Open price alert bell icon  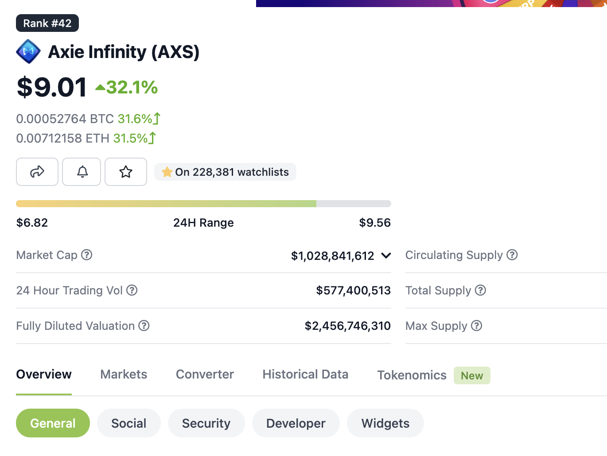(x=82, y=172)
